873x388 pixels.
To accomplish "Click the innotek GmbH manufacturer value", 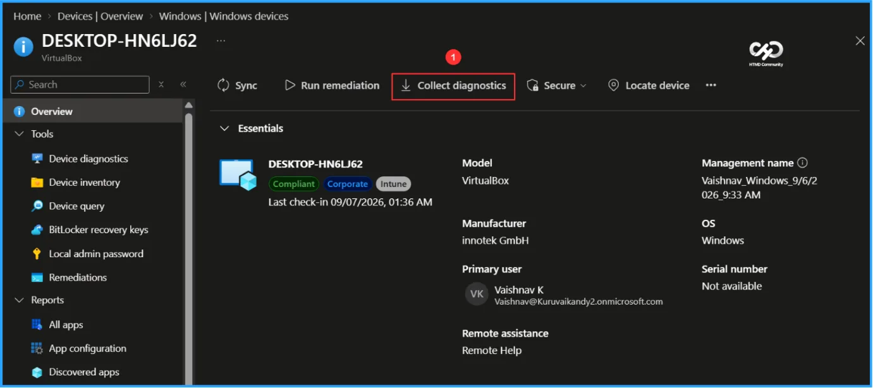I will (x=496, y=241).
